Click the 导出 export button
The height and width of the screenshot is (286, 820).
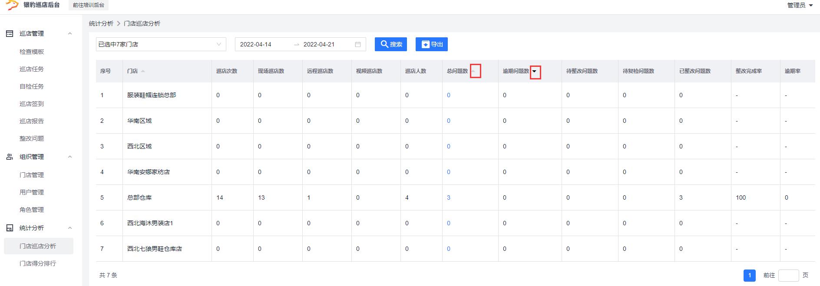click(x=431, y=44)
